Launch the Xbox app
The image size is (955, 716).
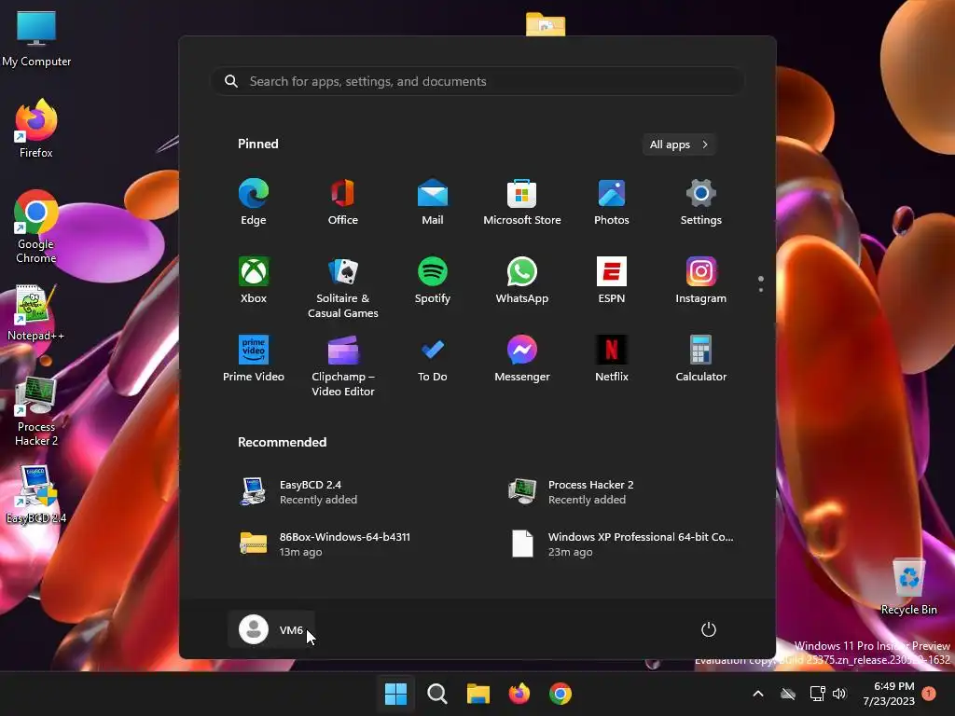tap(254, 281)
